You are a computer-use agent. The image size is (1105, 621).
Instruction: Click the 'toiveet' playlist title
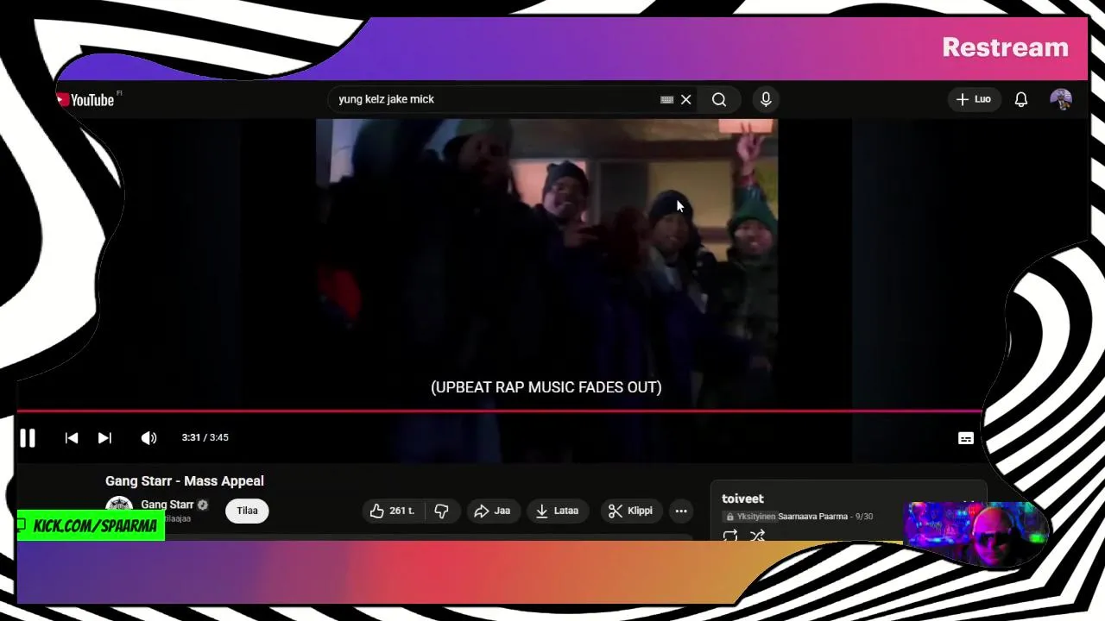(742, 499)
